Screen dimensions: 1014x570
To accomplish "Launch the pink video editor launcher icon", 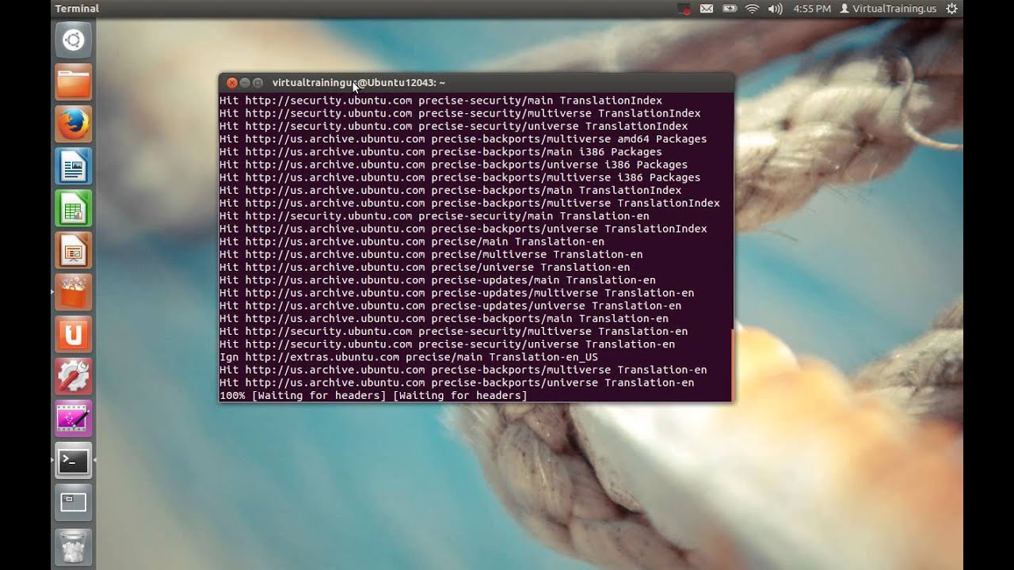I will (x=74, y=419).
